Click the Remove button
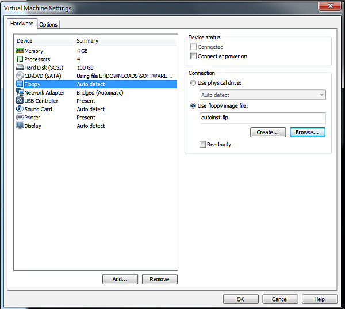The width and height of the screenshot is (345, 309). [x=159, y=279]
